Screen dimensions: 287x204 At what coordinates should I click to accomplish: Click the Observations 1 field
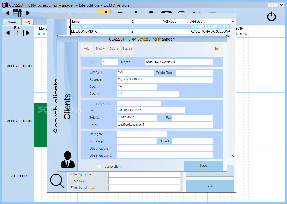[x=165, y=148]
